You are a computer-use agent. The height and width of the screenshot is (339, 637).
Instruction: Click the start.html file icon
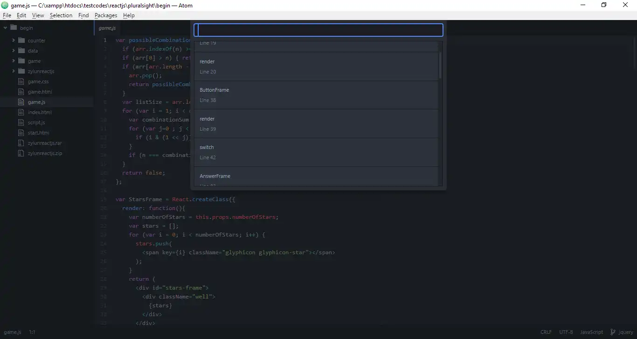[21, 132]
